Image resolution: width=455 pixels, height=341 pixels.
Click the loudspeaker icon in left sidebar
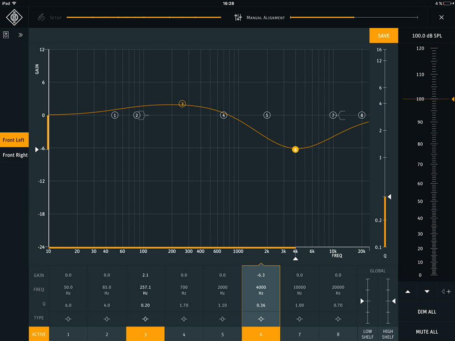pyautogui.click(x=6, y=35)
